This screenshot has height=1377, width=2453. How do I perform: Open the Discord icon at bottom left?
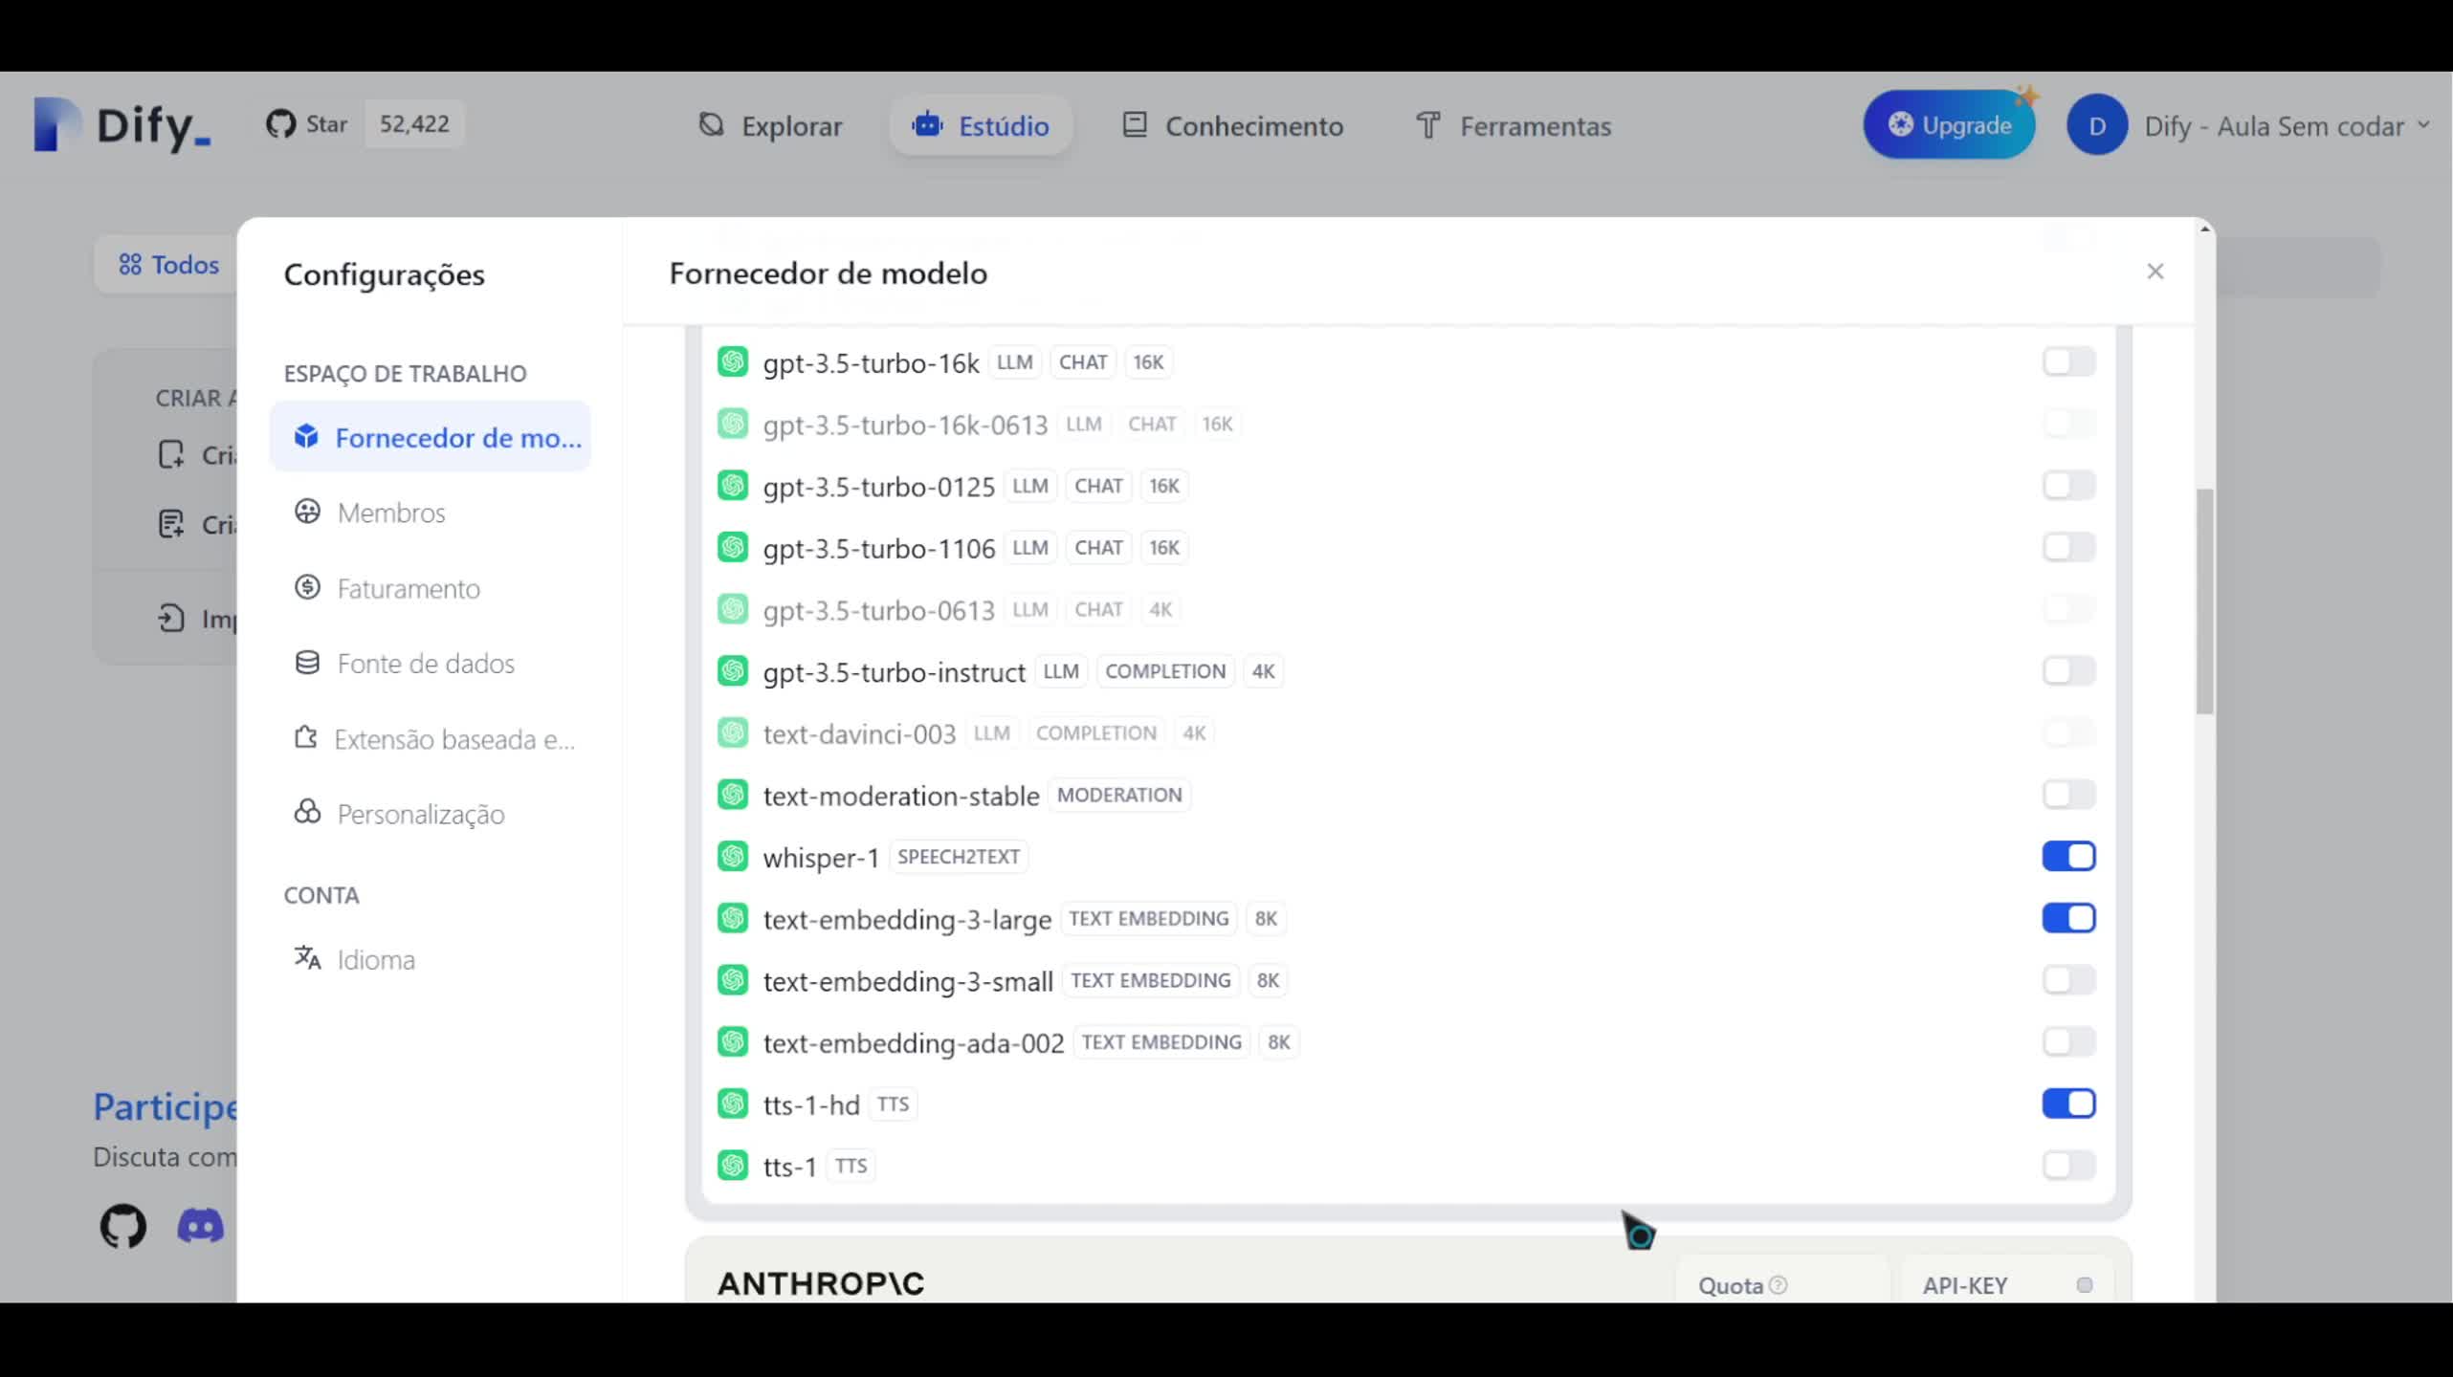[200, 1226]
